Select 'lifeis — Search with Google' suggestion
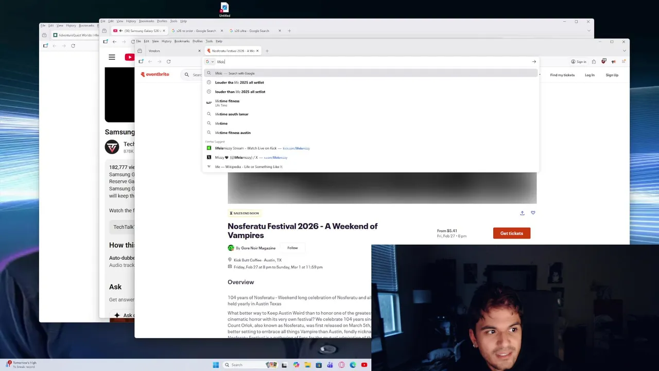 371,73
